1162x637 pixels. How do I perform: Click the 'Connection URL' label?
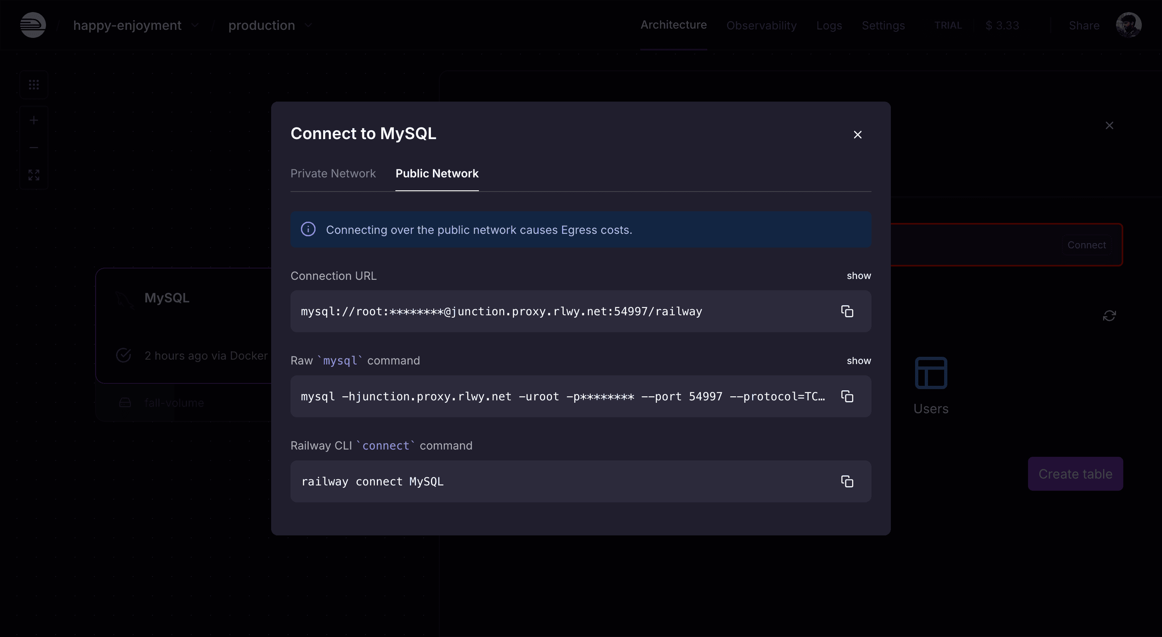point(333,275)
